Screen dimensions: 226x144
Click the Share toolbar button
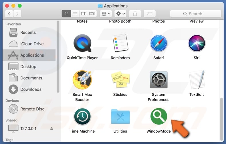[x=135, y=14]
